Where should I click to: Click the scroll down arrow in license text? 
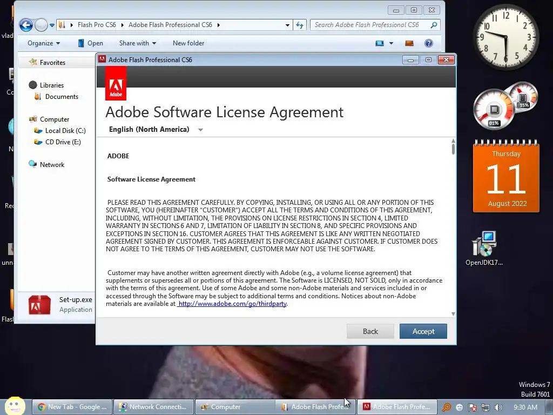pyautogui.click(x=453, y=314)
